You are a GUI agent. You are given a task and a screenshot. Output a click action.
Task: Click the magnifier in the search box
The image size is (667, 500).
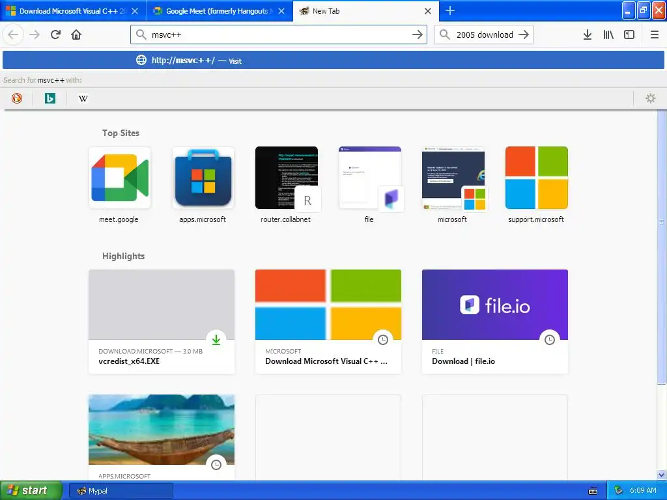[444, 35]
